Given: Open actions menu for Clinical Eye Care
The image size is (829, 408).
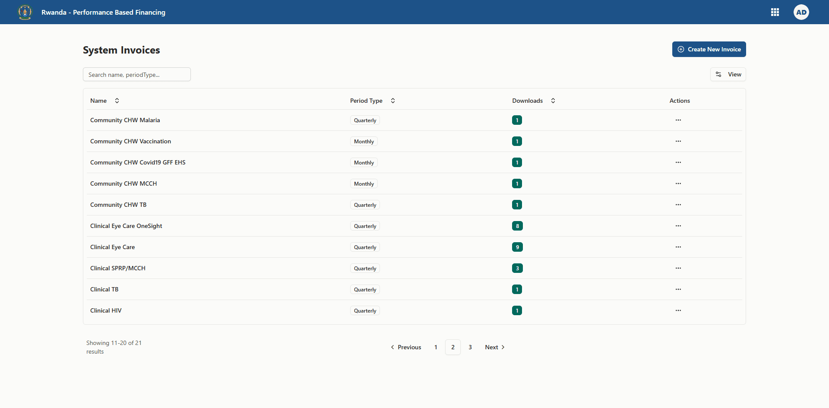Looking at the screenshot, I should 678,247.
